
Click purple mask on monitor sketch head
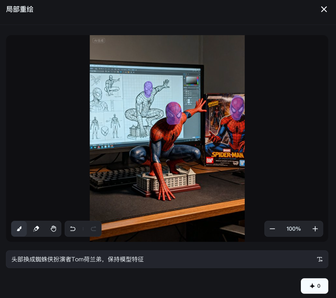[148, 89]
